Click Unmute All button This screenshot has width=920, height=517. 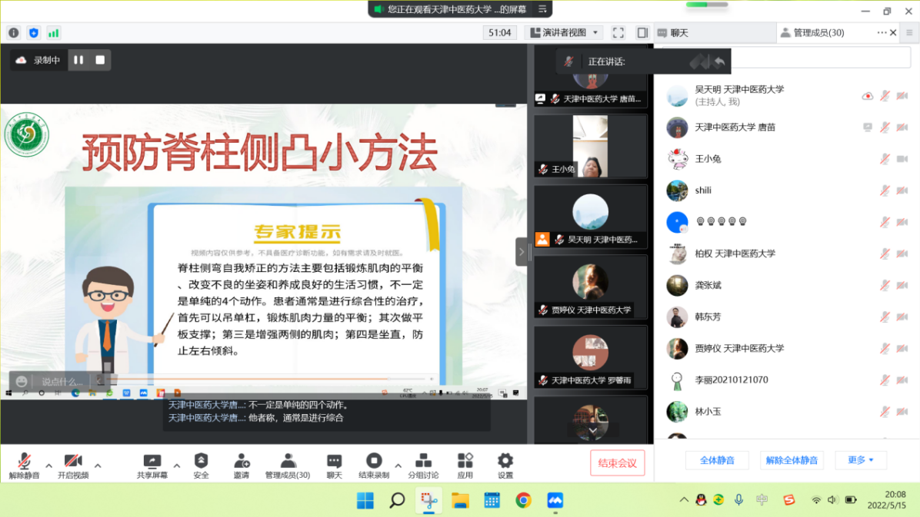click(792, 460)
